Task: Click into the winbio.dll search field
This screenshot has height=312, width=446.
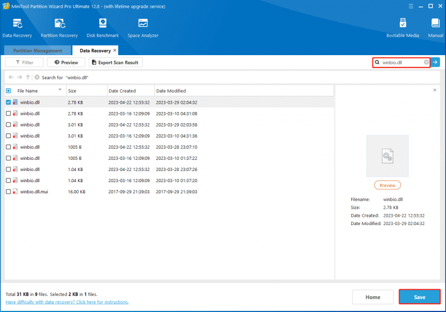Action: pyautogui.click(x=401, y=62)
